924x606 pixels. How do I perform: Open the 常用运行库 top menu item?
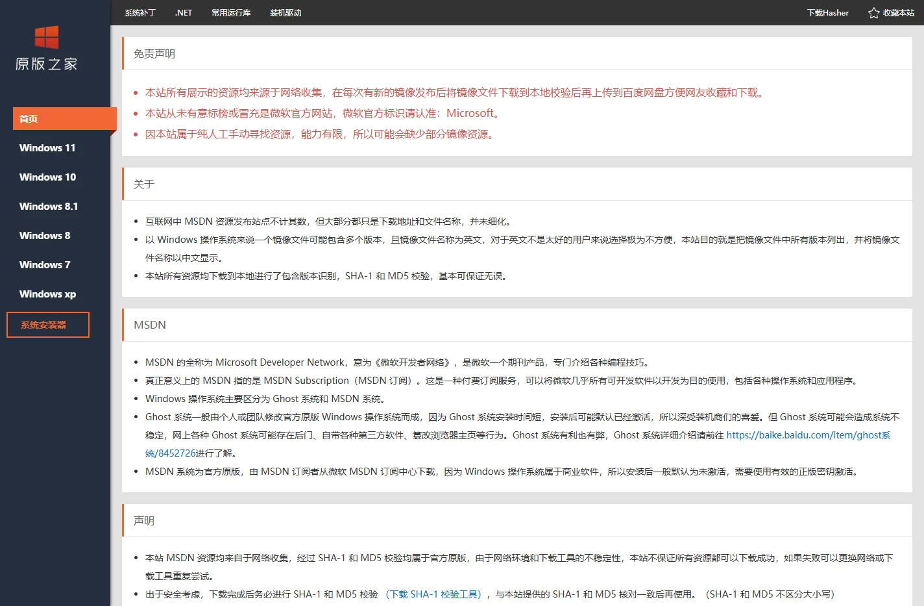231,13
